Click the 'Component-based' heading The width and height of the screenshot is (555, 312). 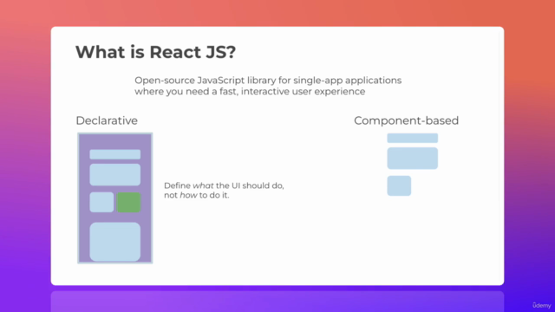coord(406,120)
